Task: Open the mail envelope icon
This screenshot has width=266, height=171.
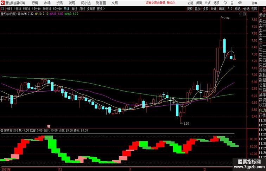Action: point(240,3)
